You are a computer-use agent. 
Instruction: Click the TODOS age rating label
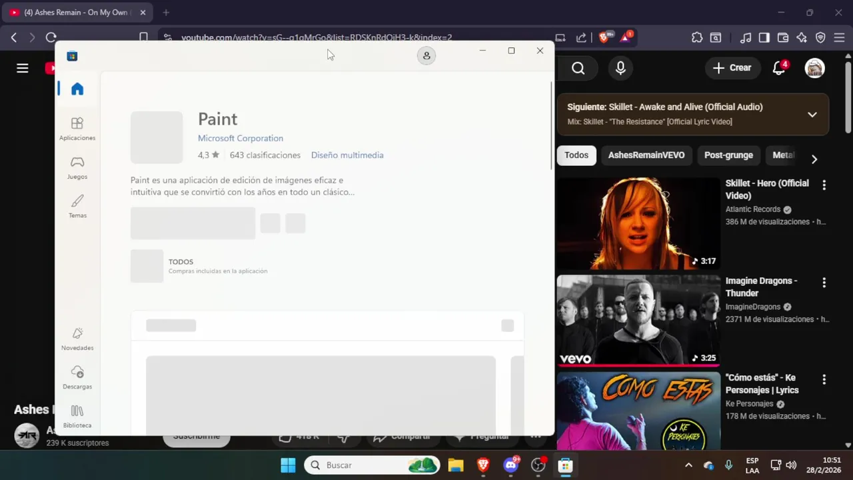point(181,262)
